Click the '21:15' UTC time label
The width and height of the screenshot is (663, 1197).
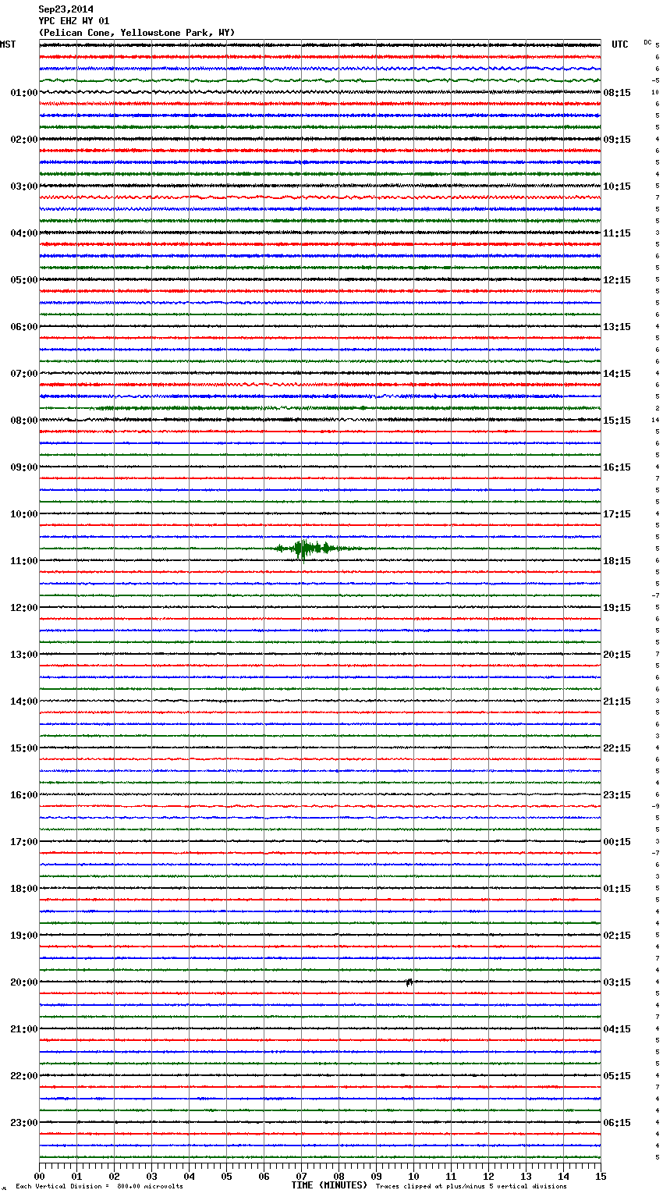pos(617,702)
